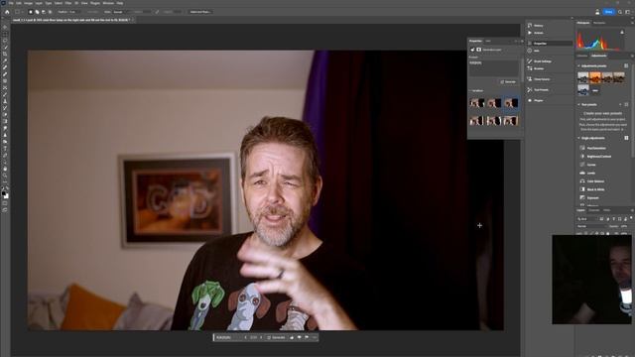Click Generate in the Properties panel
Viewport: 635px width, 357px height.
point(508,81)
